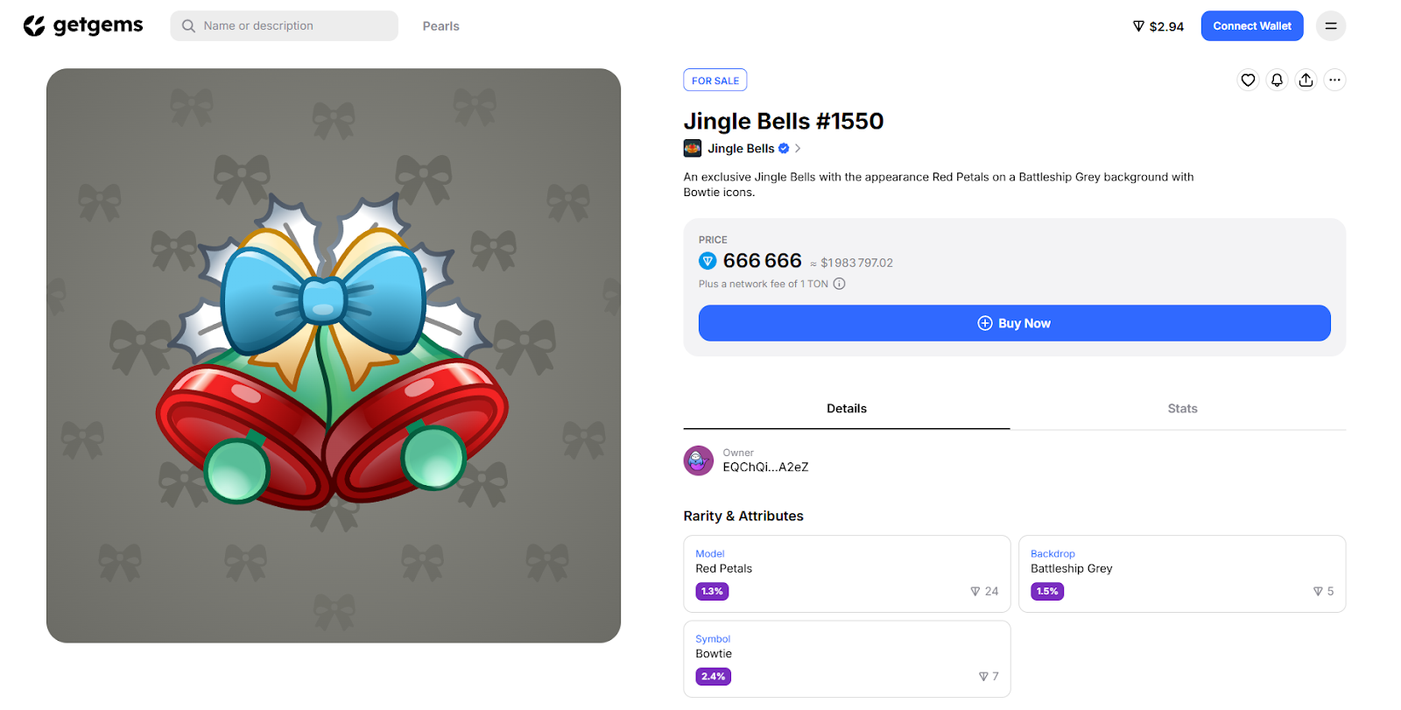This screenshot has height=710, width=1401.
Task: Select the Details tab
Action: click(x=846, y=409)
